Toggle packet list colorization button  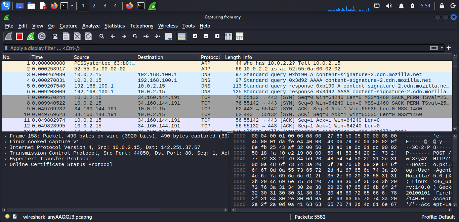[182, 36]
